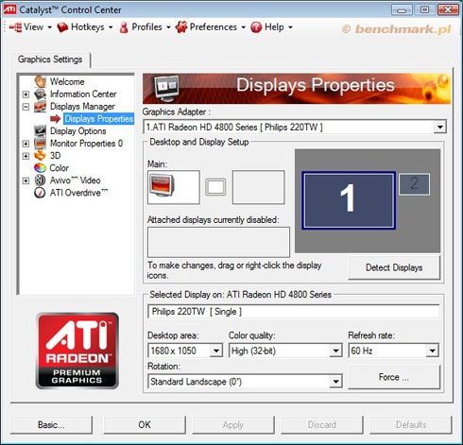Click the Force button
463x445 pixels.
394,377
